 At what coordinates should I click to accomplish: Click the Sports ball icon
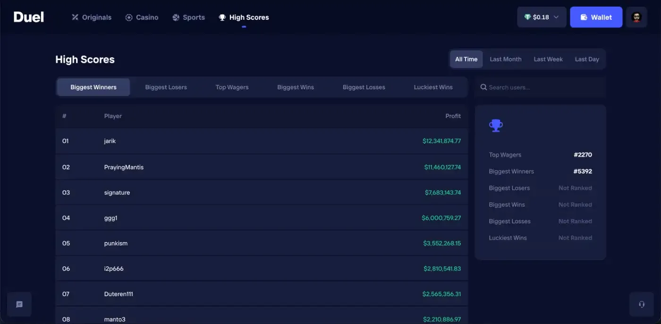176,17
